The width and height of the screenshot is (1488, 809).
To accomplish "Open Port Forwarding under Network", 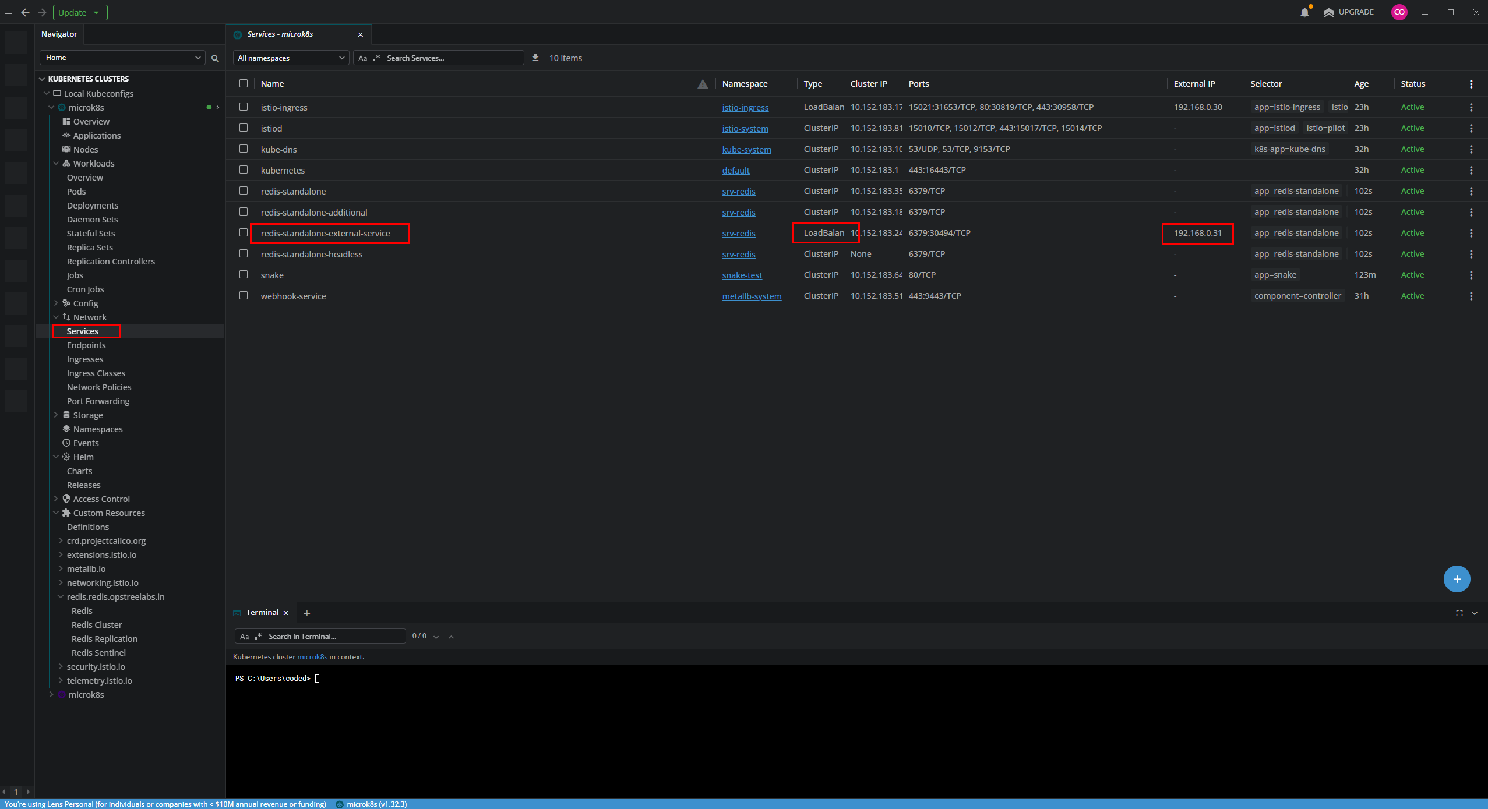I will click(98, 401).
